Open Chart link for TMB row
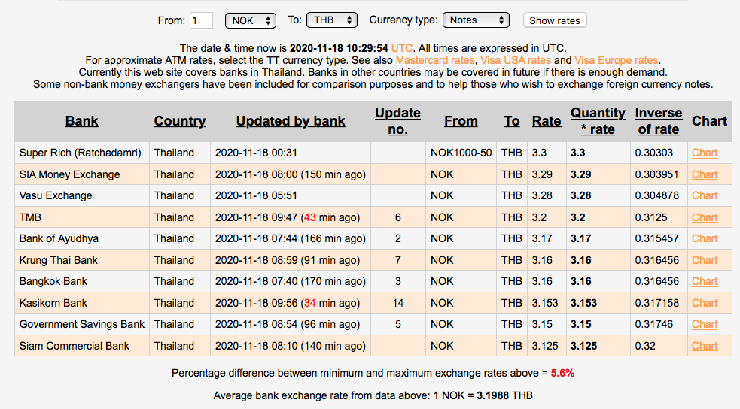This screenshot has height=409, width=740. (705, 217)
